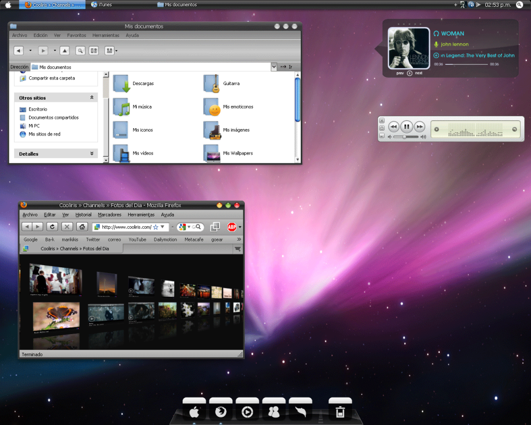The image size is (531, 425).
Task: Expand the Dirección address bar dropdown
Action: tap(274, 67)
